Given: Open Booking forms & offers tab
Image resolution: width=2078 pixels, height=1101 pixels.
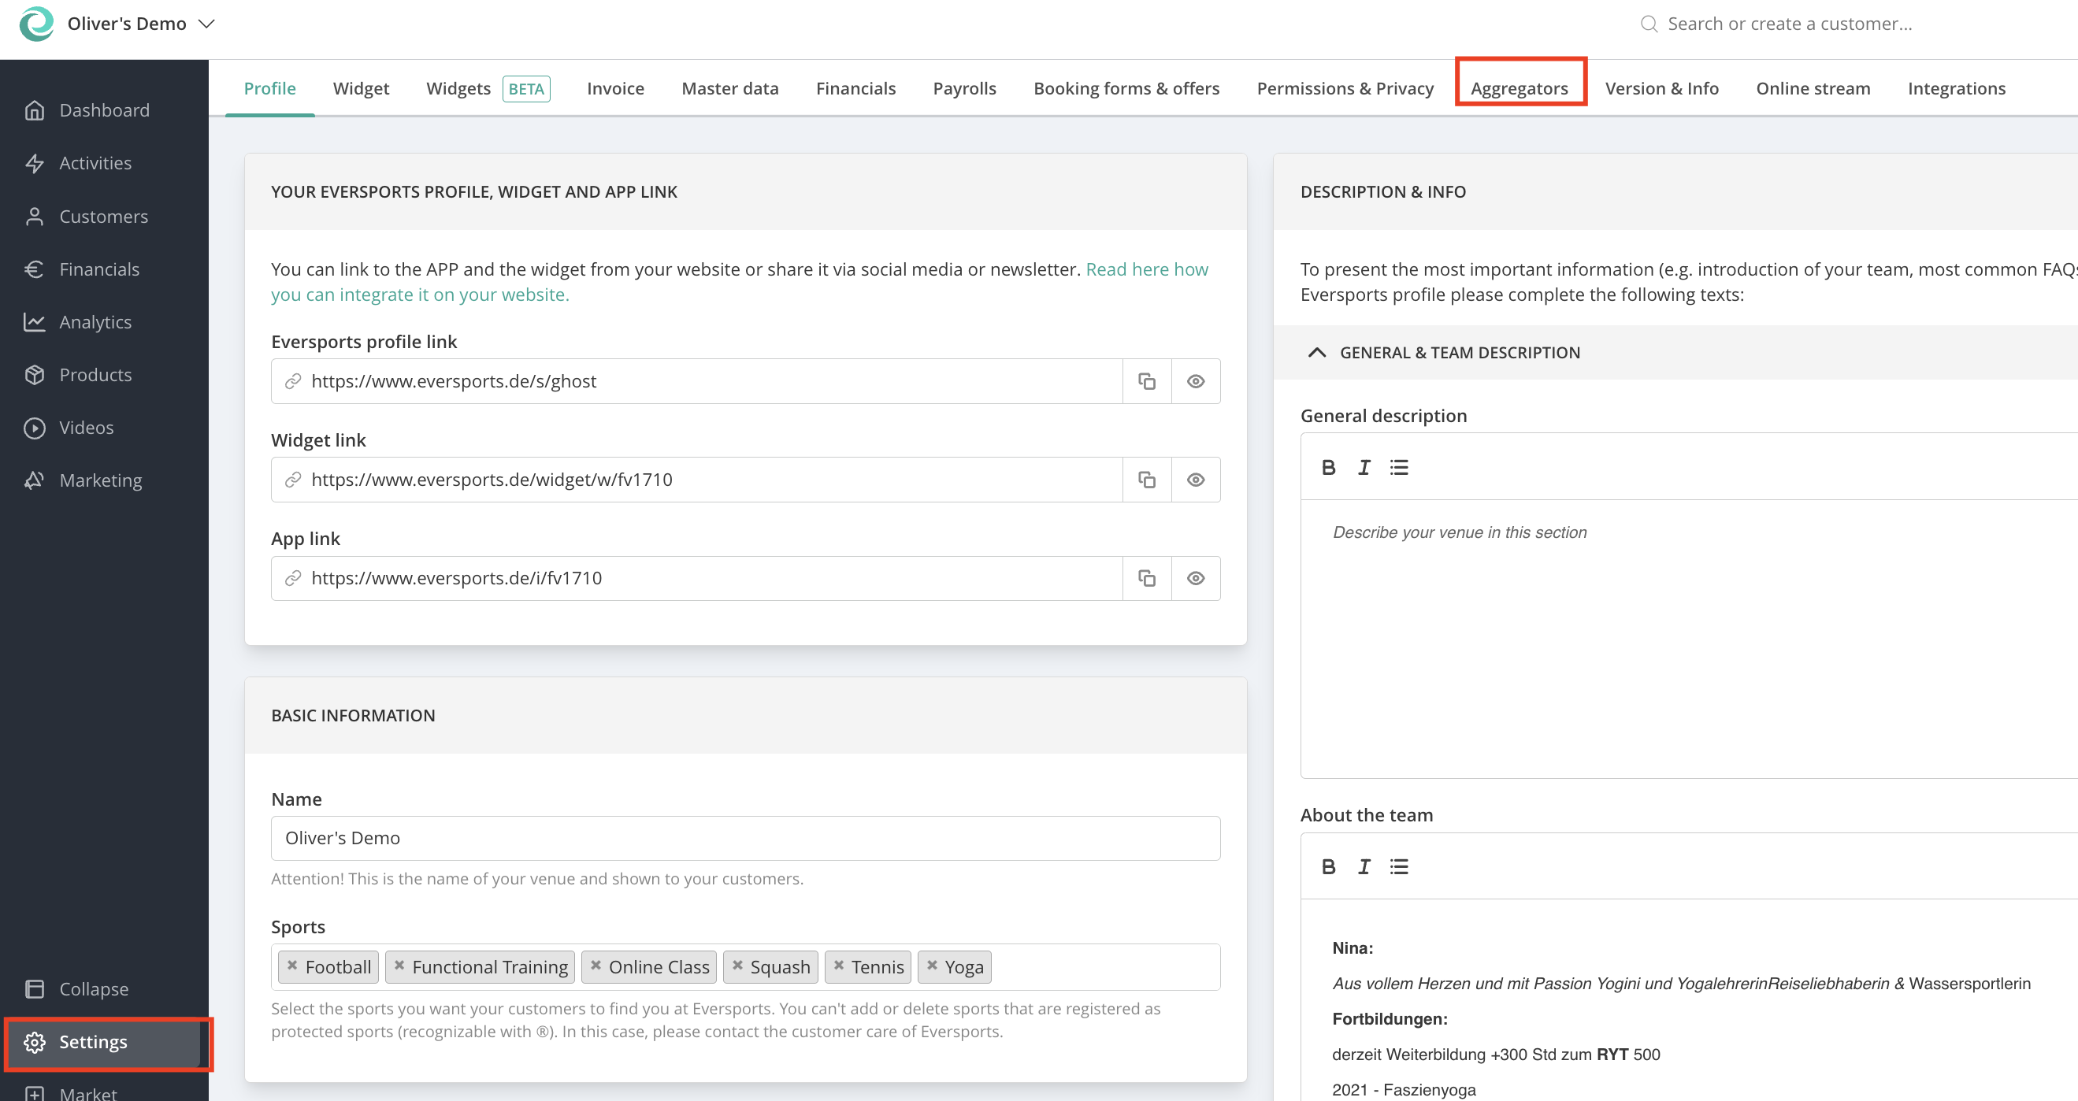Looking at the screenshot, I should tap(1126, 88).
